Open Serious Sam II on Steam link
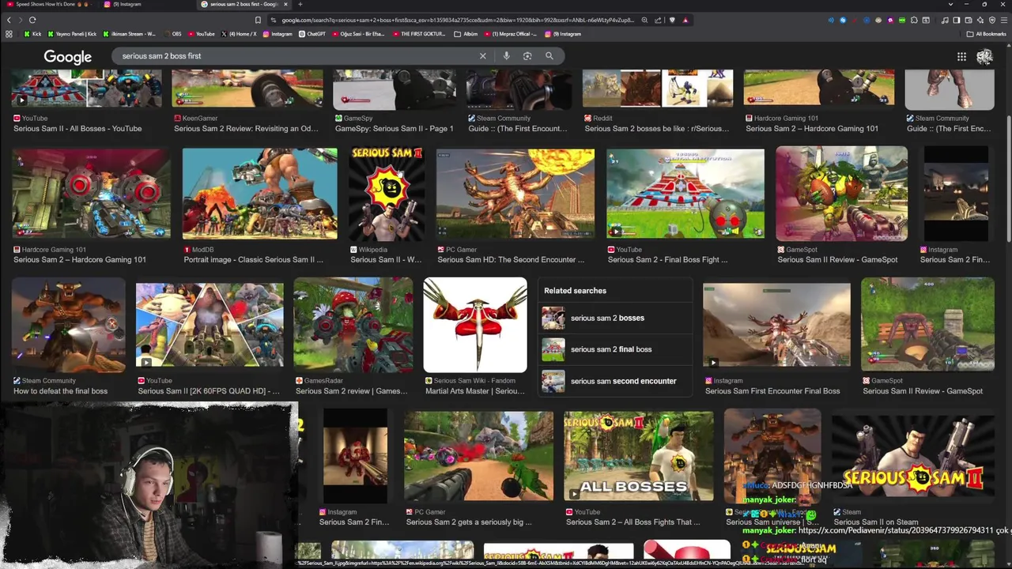1012x569 pixels. [x=876, y=522]
